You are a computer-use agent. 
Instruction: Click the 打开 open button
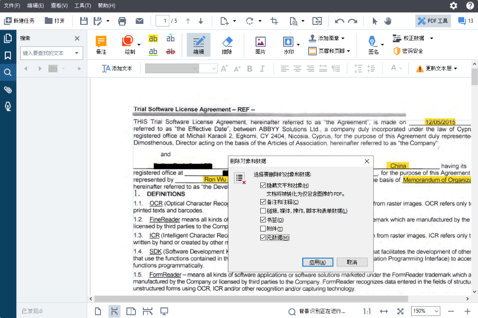[x=55, y=21]
